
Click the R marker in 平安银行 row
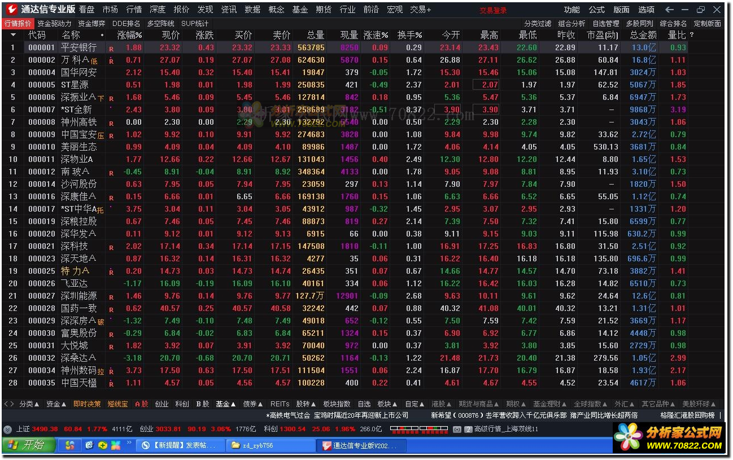[111, 49]
